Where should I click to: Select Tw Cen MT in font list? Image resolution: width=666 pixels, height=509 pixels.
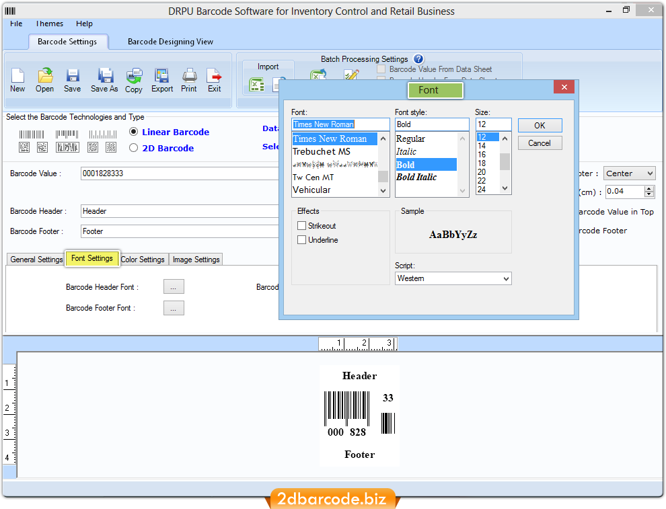(335, 178)
